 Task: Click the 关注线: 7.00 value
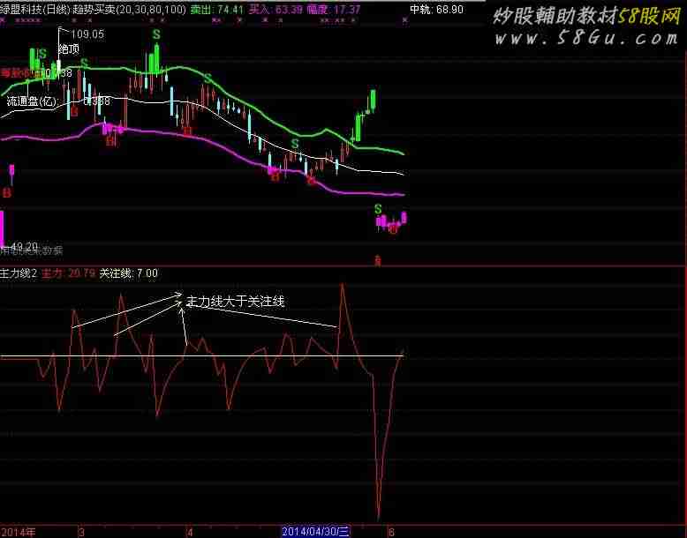[128, 273]
